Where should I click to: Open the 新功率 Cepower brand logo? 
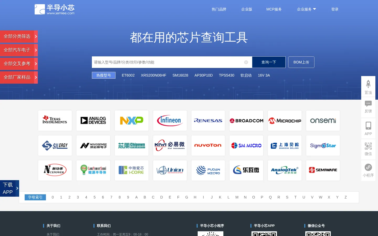[55, 170]
